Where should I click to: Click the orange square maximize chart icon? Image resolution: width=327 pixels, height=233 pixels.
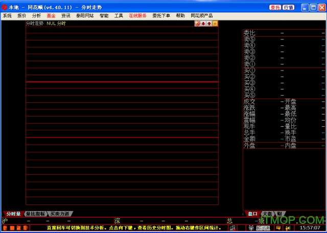pos(215,24)
